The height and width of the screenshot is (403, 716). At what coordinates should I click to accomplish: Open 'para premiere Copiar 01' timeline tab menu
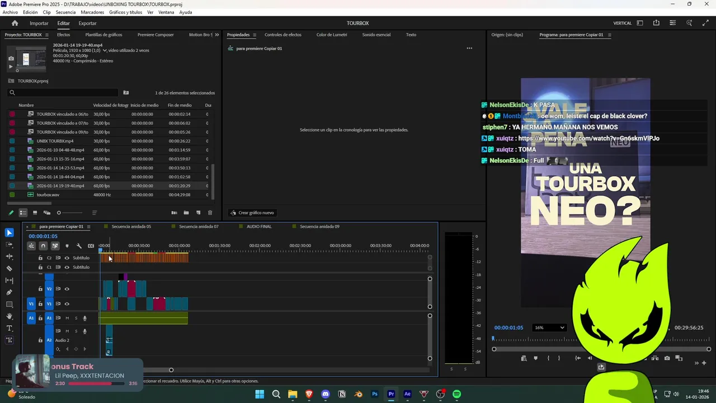(x=89, y=227)
